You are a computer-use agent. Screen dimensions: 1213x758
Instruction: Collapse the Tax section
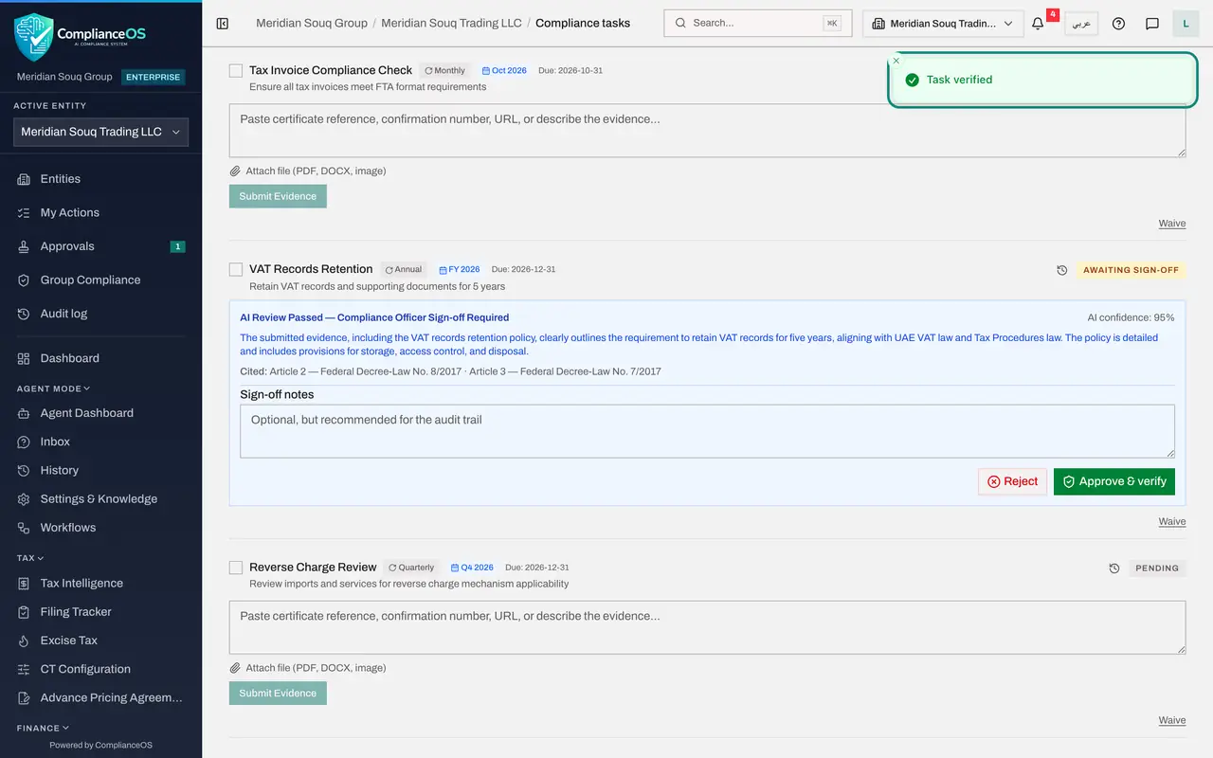click(30, 558)
